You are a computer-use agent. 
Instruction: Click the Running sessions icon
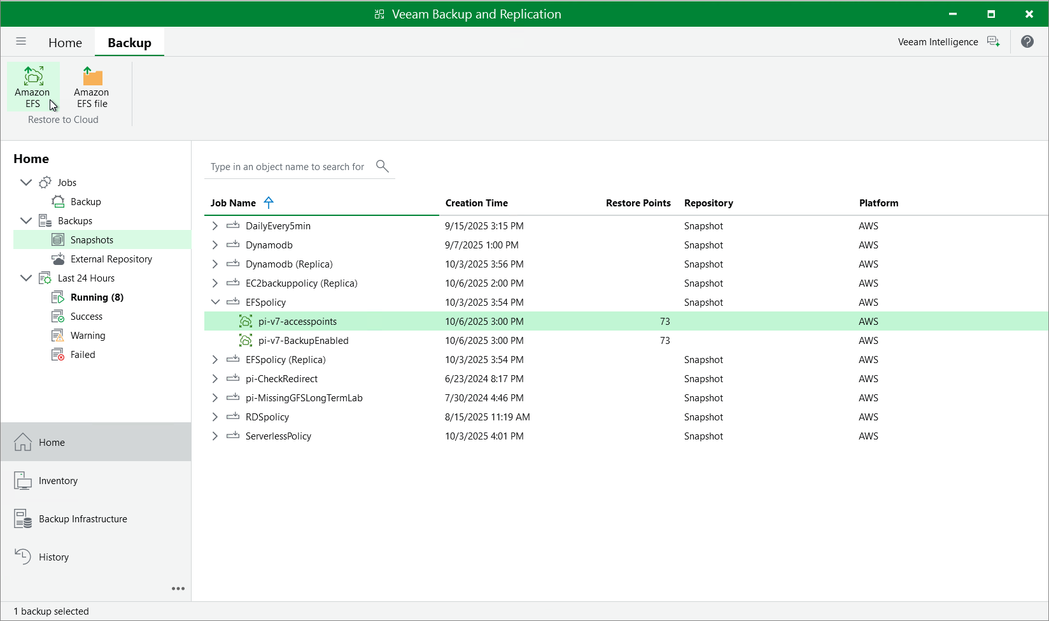coord(58,297)
